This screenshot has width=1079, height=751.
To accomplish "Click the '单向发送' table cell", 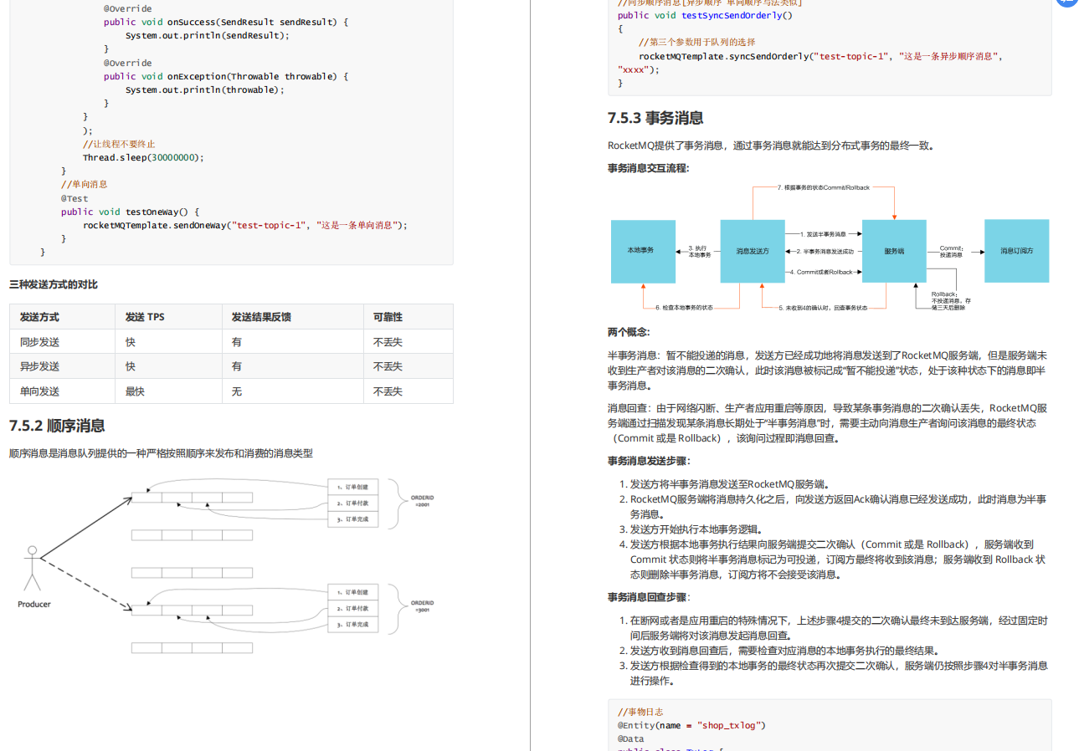I will pyautogui.click(x=62, y=391).
